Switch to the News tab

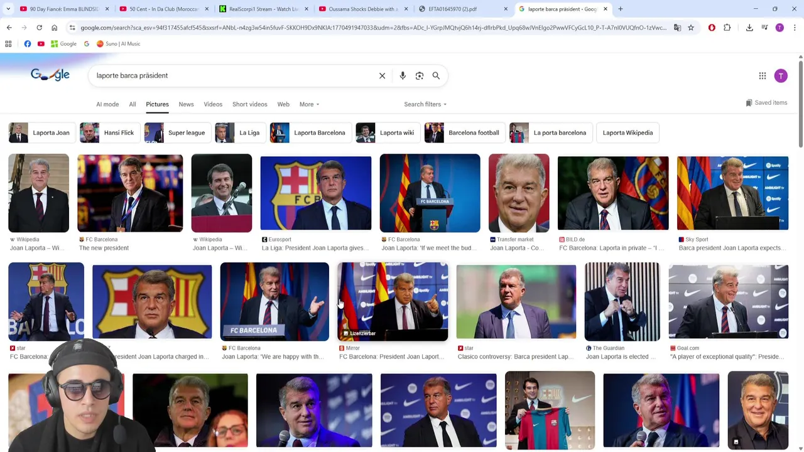pos(186,104)
